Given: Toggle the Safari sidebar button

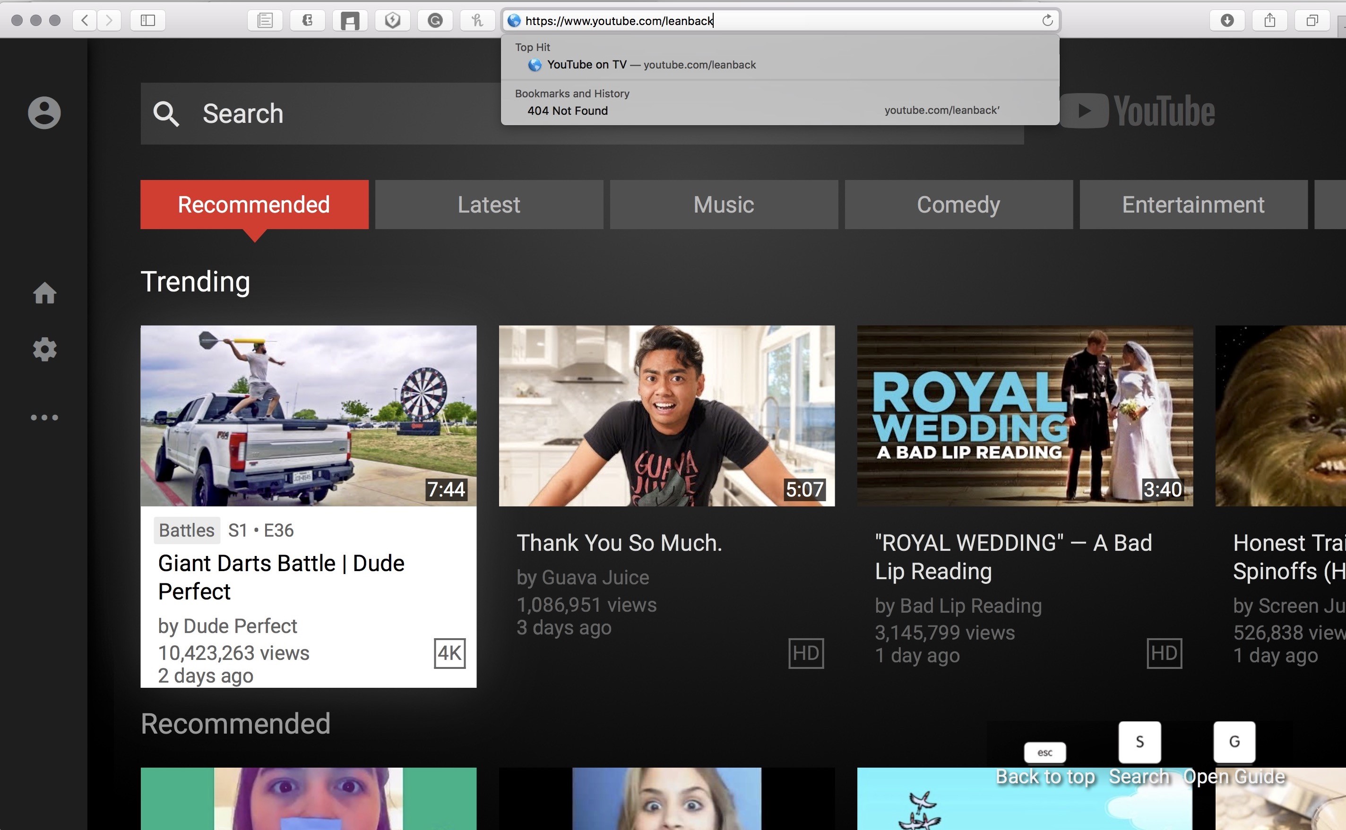Looking at the screenshot, I should [x=148, y=20].
